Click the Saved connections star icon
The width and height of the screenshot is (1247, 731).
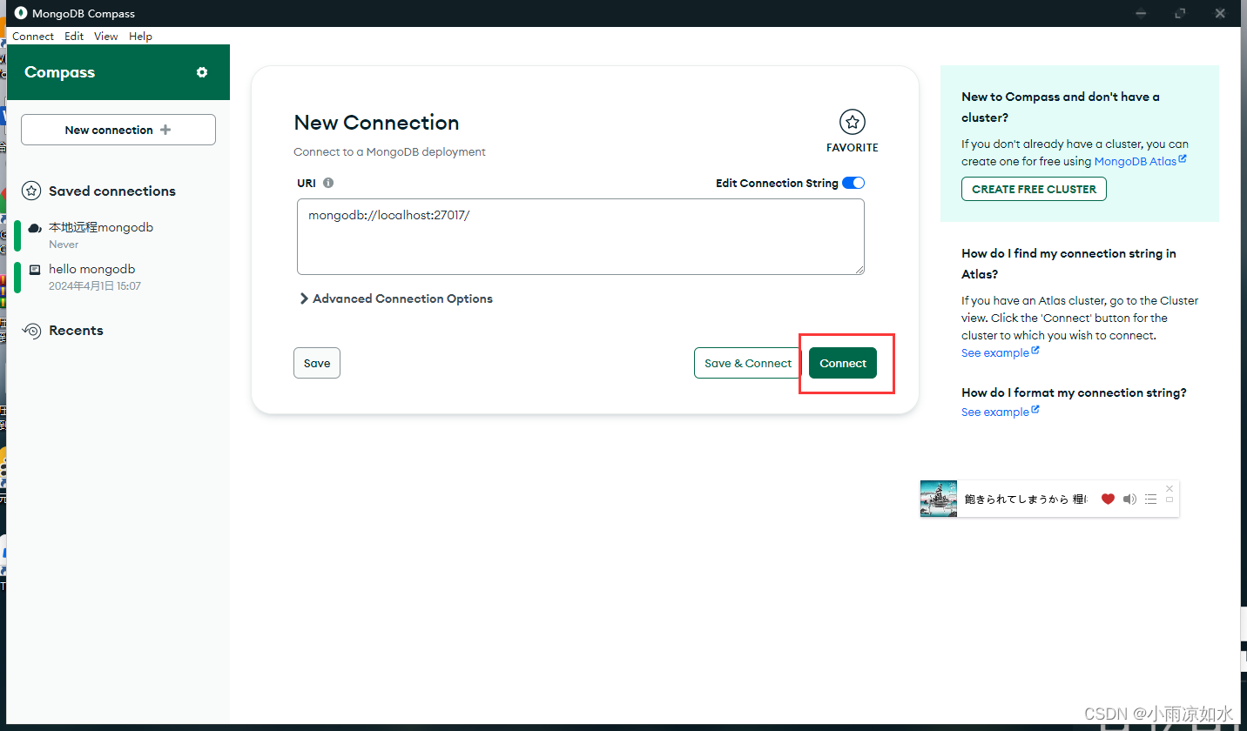pyautogui.click(x=31, y=191)
